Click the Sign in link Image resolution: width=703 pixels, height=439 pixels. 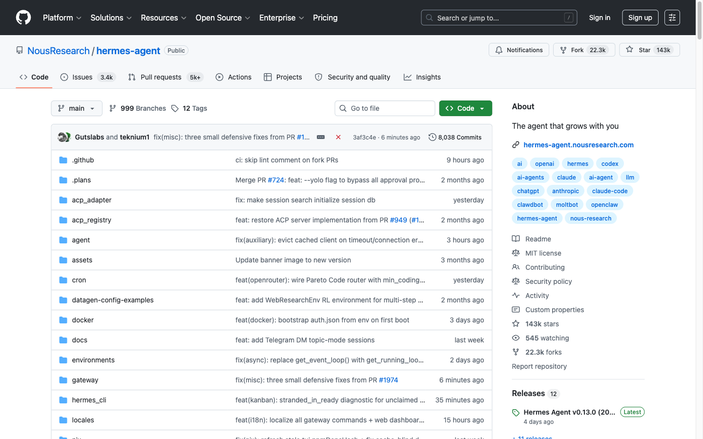coord(600,18)
